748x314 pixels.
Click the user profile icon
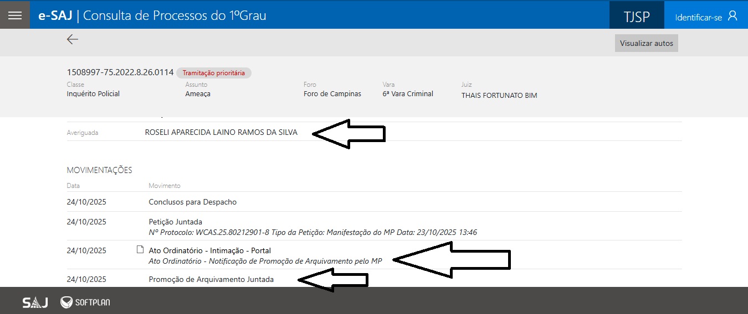(732, 15)
